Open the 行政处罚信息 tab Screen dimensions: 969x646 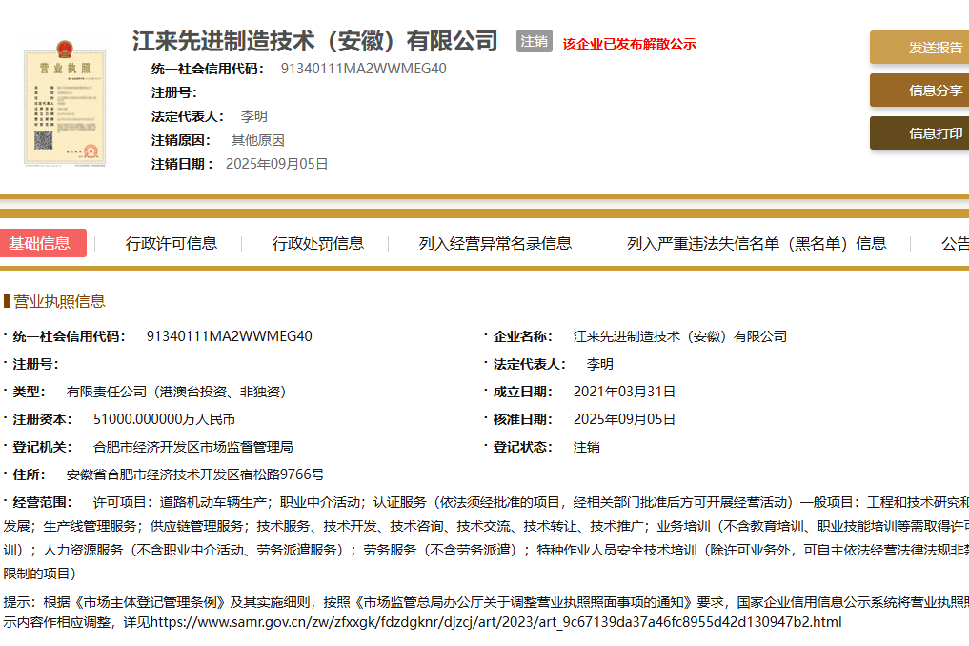click(x=317, y=244)
